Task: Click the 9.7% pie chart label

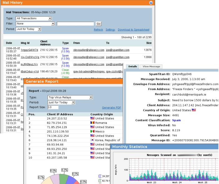Action: coord(41,177)
